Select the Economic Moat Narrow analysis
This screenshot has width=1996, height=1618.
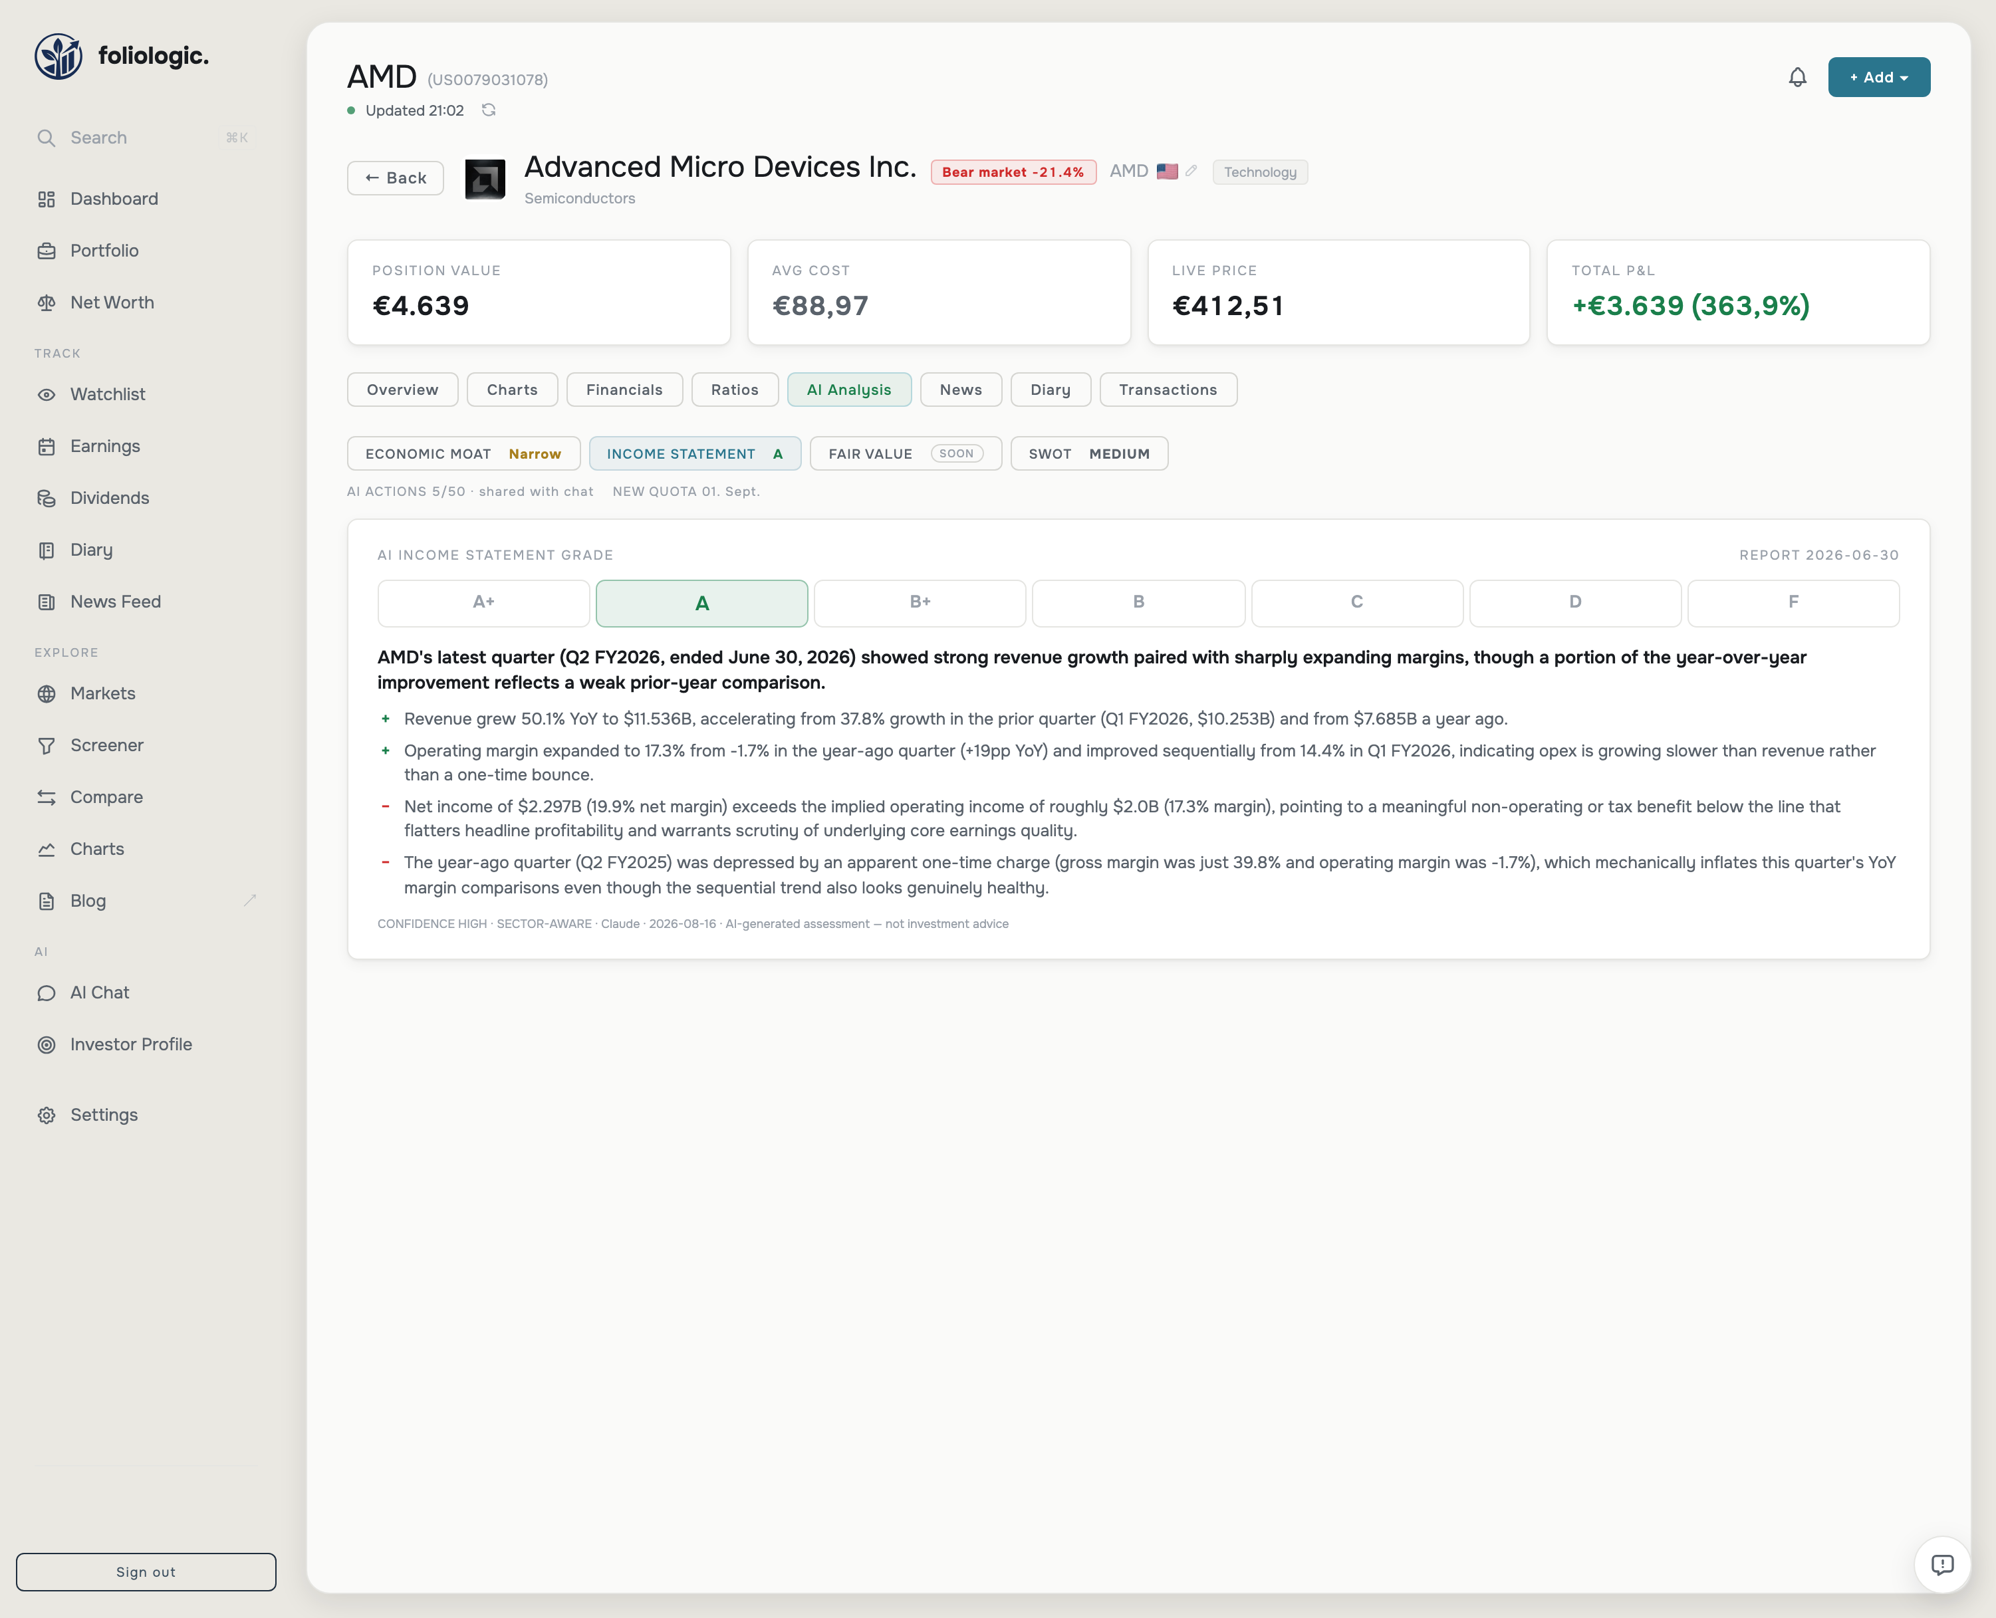pos(463,454)
